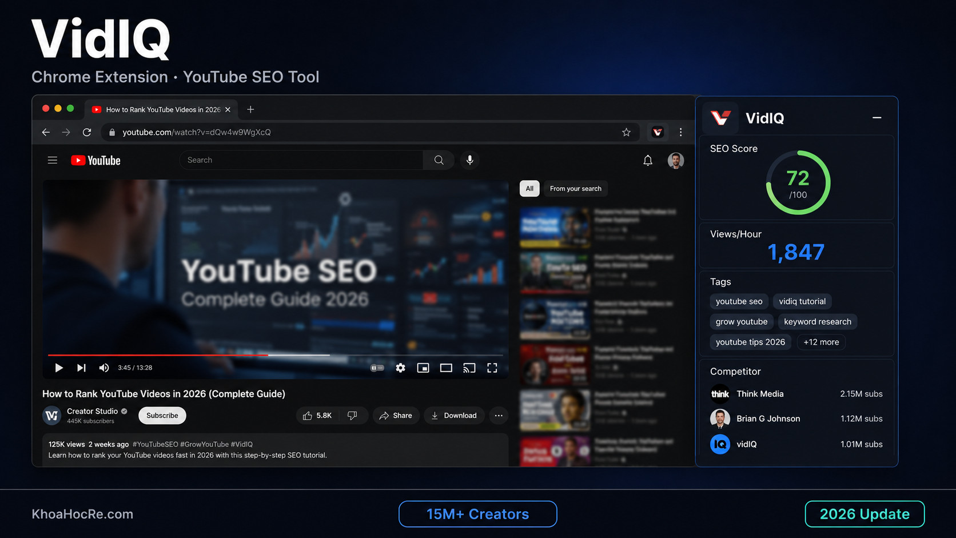This screenshot has width=956, height=538.
Task: Open video settings gear
Action: point(400,368)
